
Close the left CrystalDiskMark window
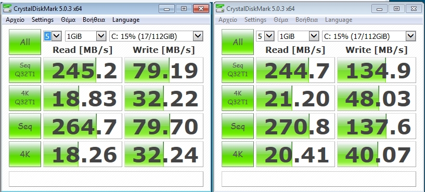201,9
